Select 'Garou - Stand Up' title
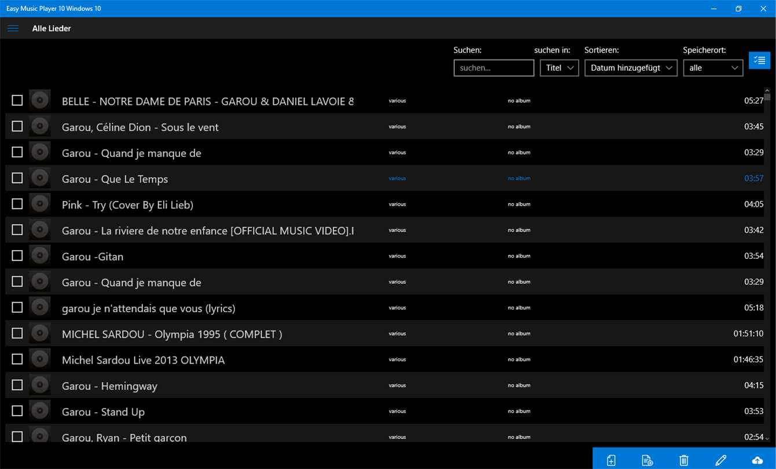776x469 pixels. [x=103, y=412]
